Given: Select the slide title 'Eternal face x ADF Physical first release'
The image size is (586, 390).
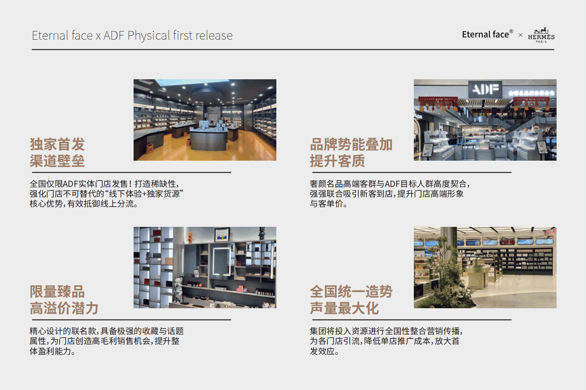Looking at the screenshot, I should coord(132,35).
